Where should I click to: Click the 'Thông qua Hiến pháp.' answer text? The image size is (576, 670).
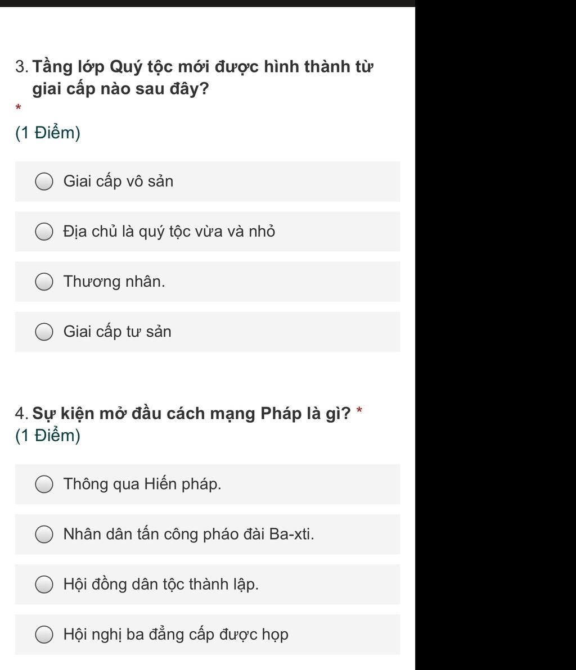pyautogui.click(x=142, y=484)
